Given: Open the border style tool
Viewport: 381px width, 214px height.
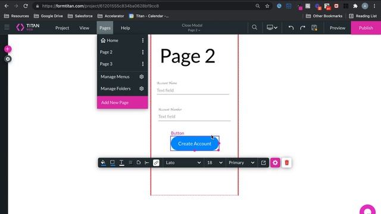Looking at the screenshot, I should 113,162.
